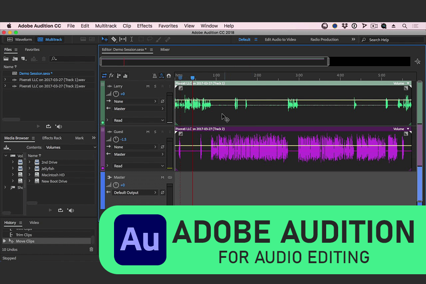This screenshot has height=284, width=426.
Task: Mute the Larry track
Action: tap(148, 86)
